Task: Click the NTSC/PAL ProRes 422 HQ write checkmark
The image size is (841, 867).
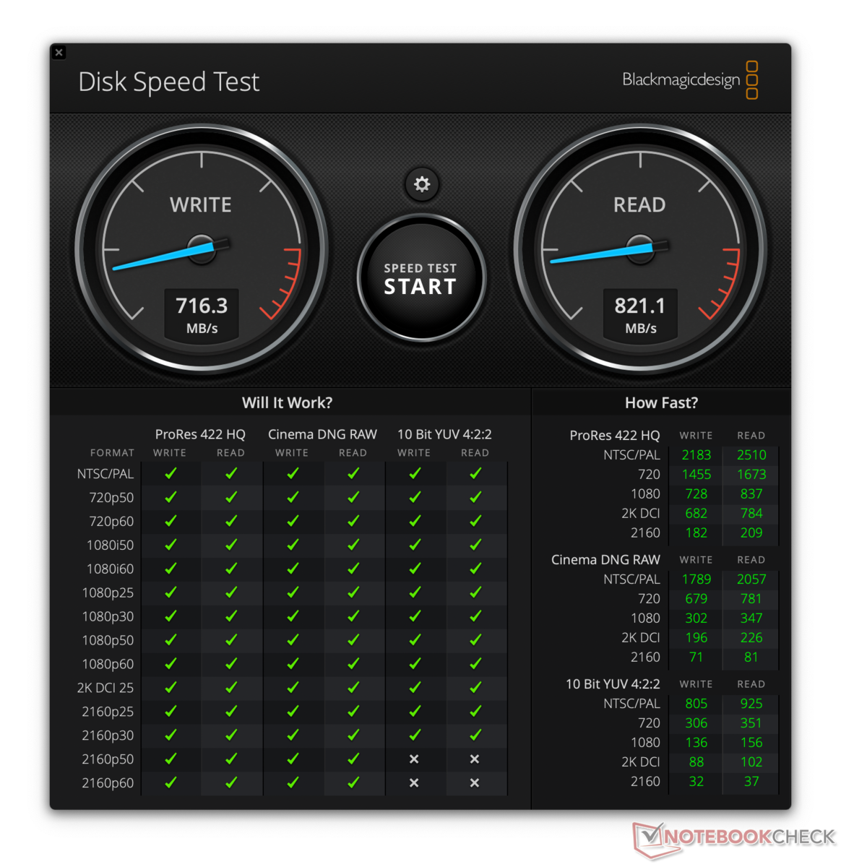Action: [171, 473]
